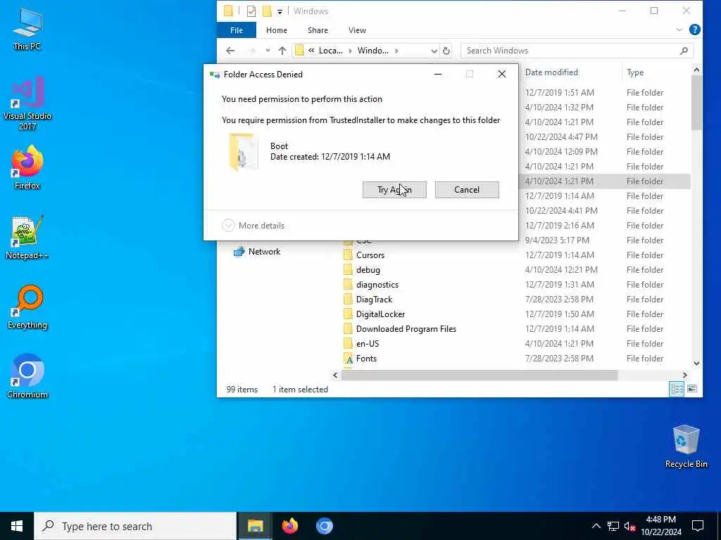Switch to the View ribbon tab

[x=357, y=30]
